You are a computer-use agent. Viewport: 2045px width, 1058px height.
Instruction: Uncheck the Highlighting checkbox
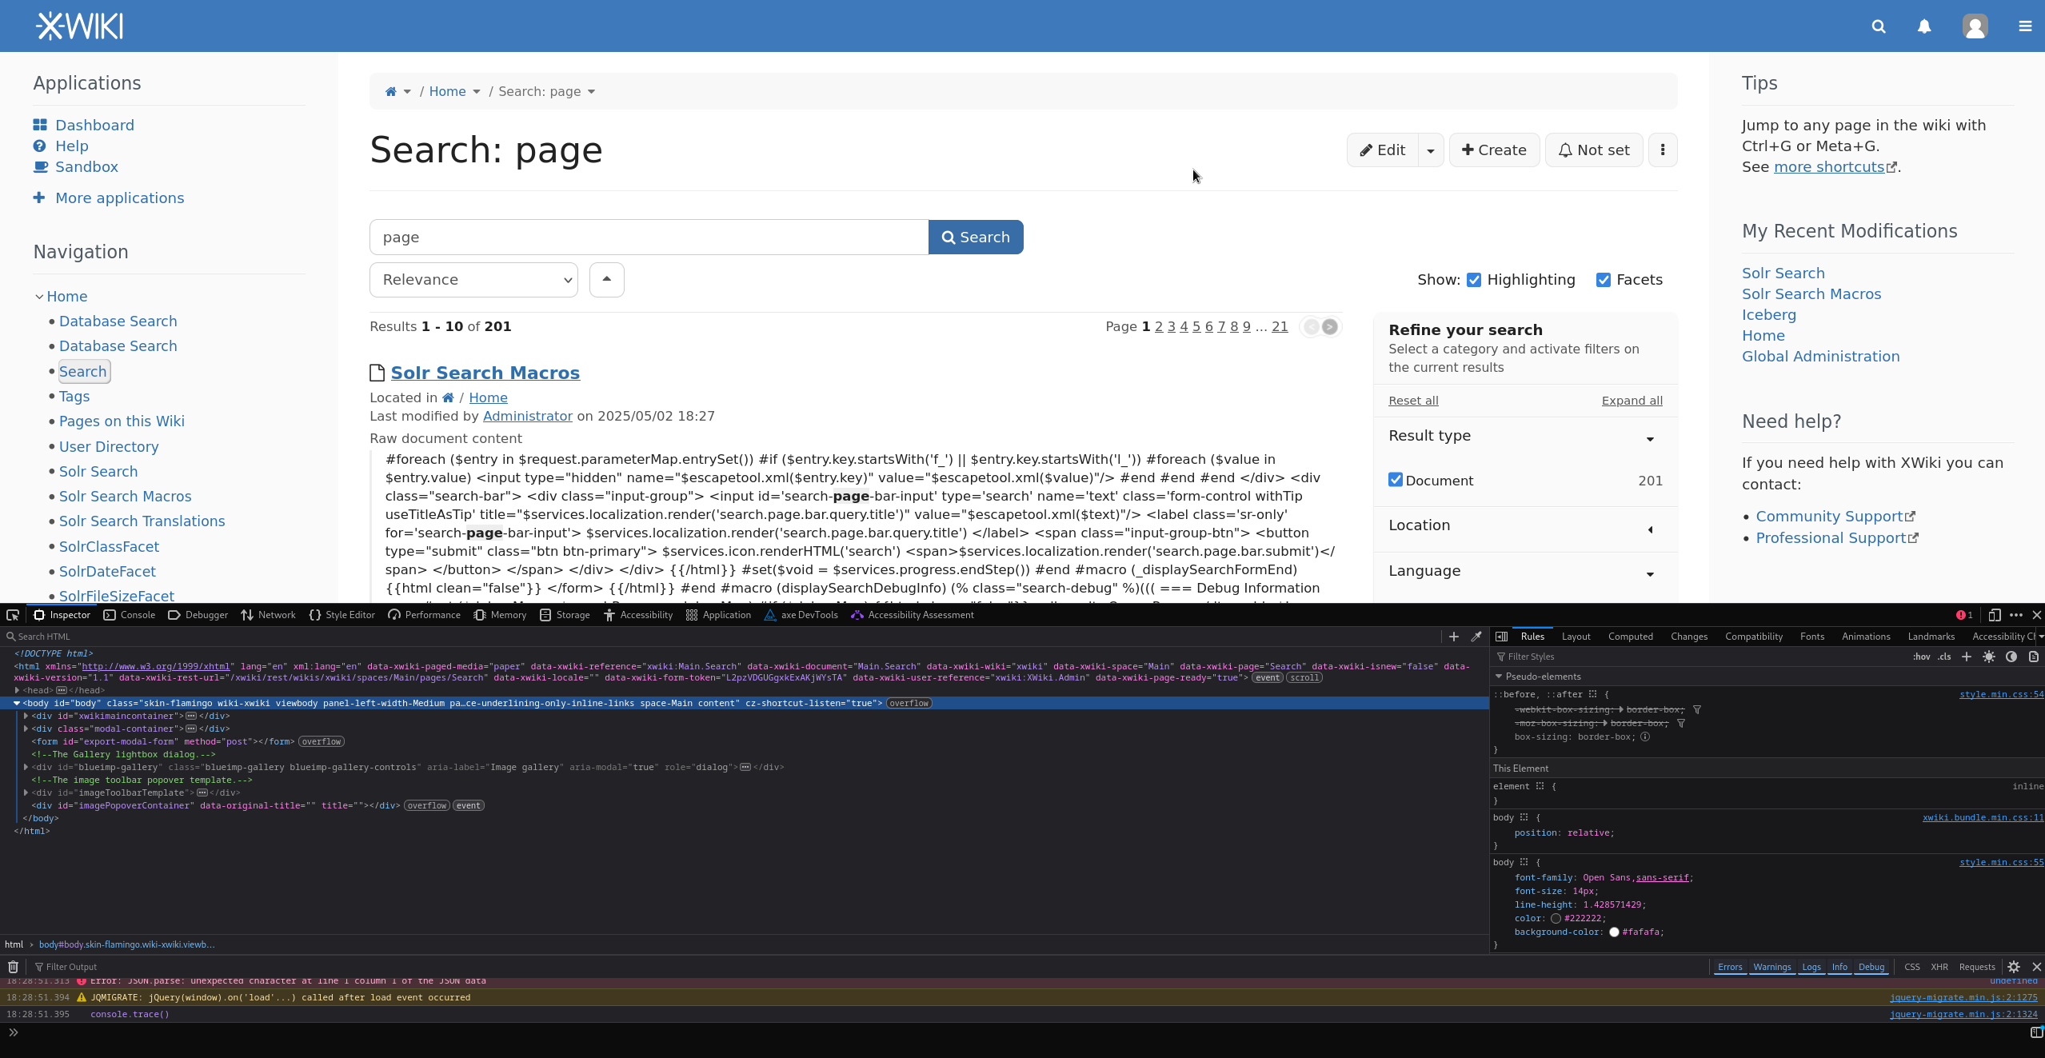click(x=1474, y=280)
